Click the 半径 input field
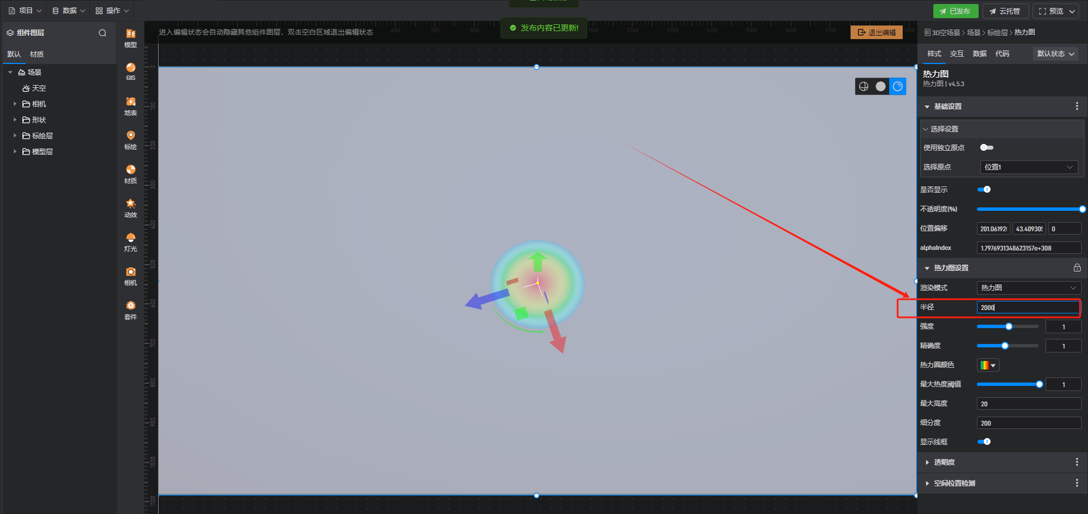This screenshot has height=514, width=1088. coord(1028,307)
